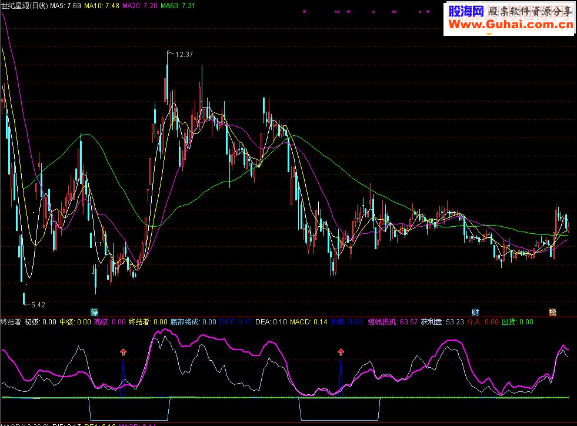This screenshot has width=577, height=426.
Task: Click the 中级: 0.00 value
Action: coord(75,322)
